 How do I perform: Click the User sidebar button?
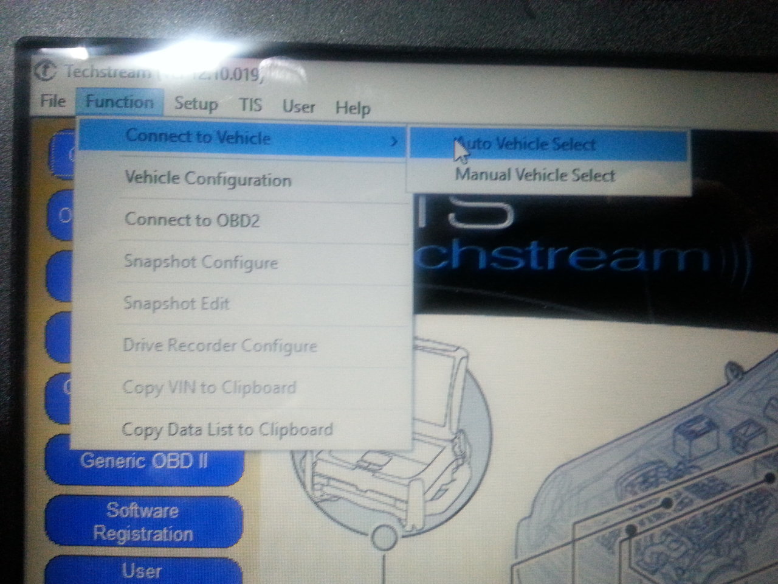point(142,570)
